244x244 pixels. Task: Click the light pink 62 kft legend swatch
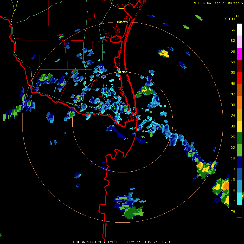239,41
